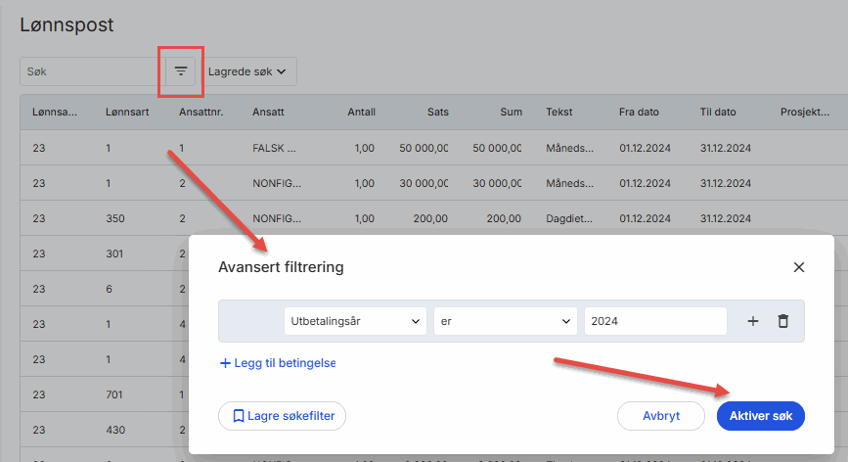Click the Sum column header
848x462 pixels.
click(511, 113)
